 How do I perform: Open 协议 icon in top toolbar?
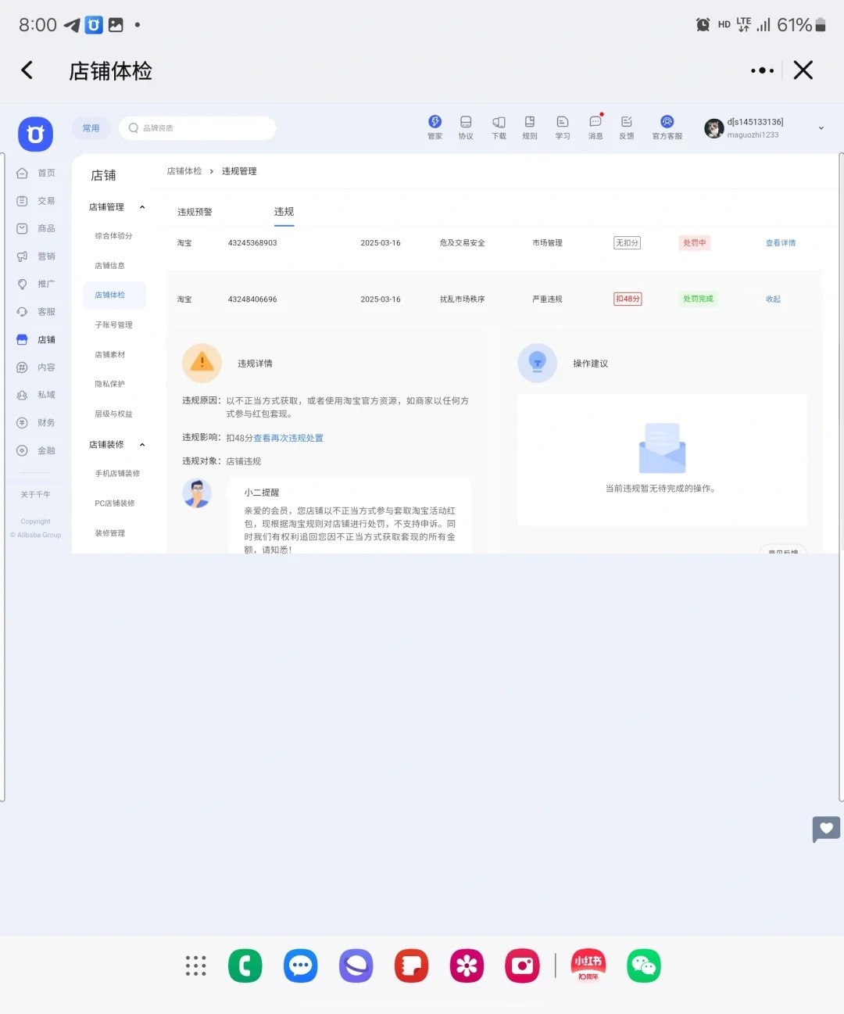tap(466, 127)
